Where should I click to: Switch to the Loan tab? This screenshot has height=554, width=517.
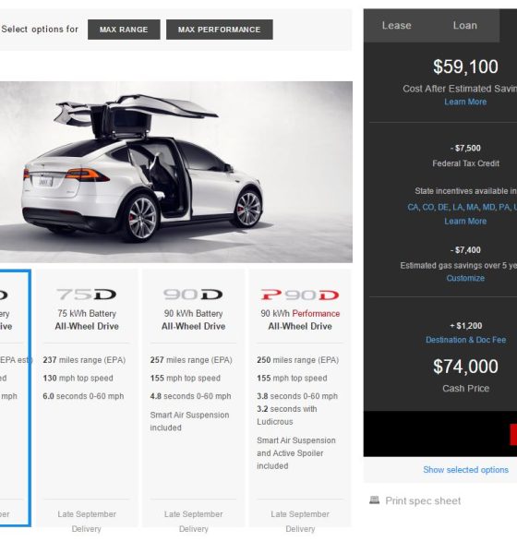[x=465, y=26]
